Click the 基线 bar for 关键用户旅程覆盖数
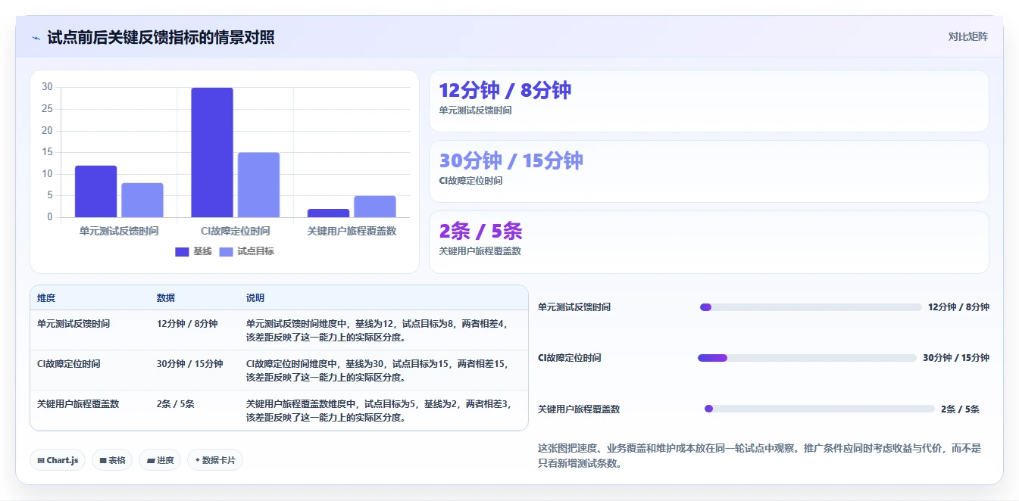The height and width of the screenshot is (501, 1019). pos(329,213)
